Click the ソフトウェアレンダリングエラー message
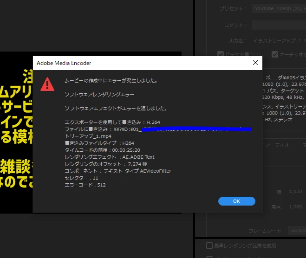The width and height of the screenshot is (306, 258). [99, 94]
